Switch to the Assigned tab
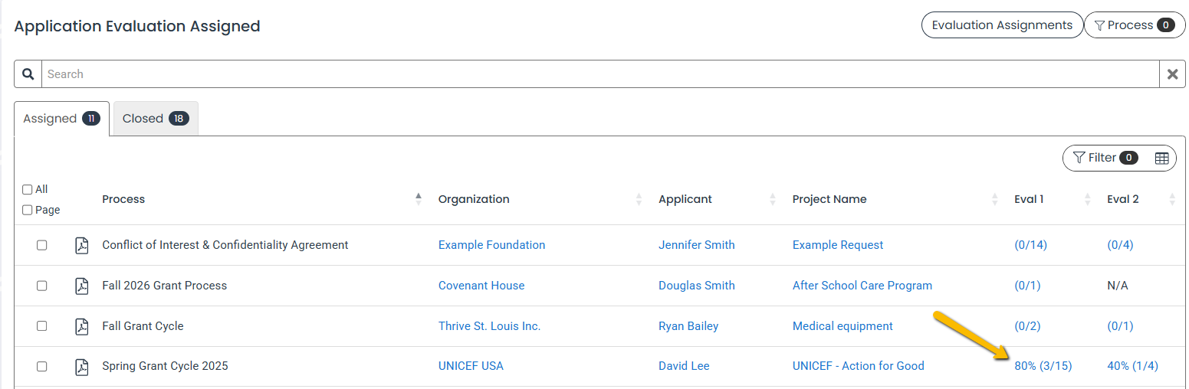Screen dimensions: 1189x389 [61, 119]
